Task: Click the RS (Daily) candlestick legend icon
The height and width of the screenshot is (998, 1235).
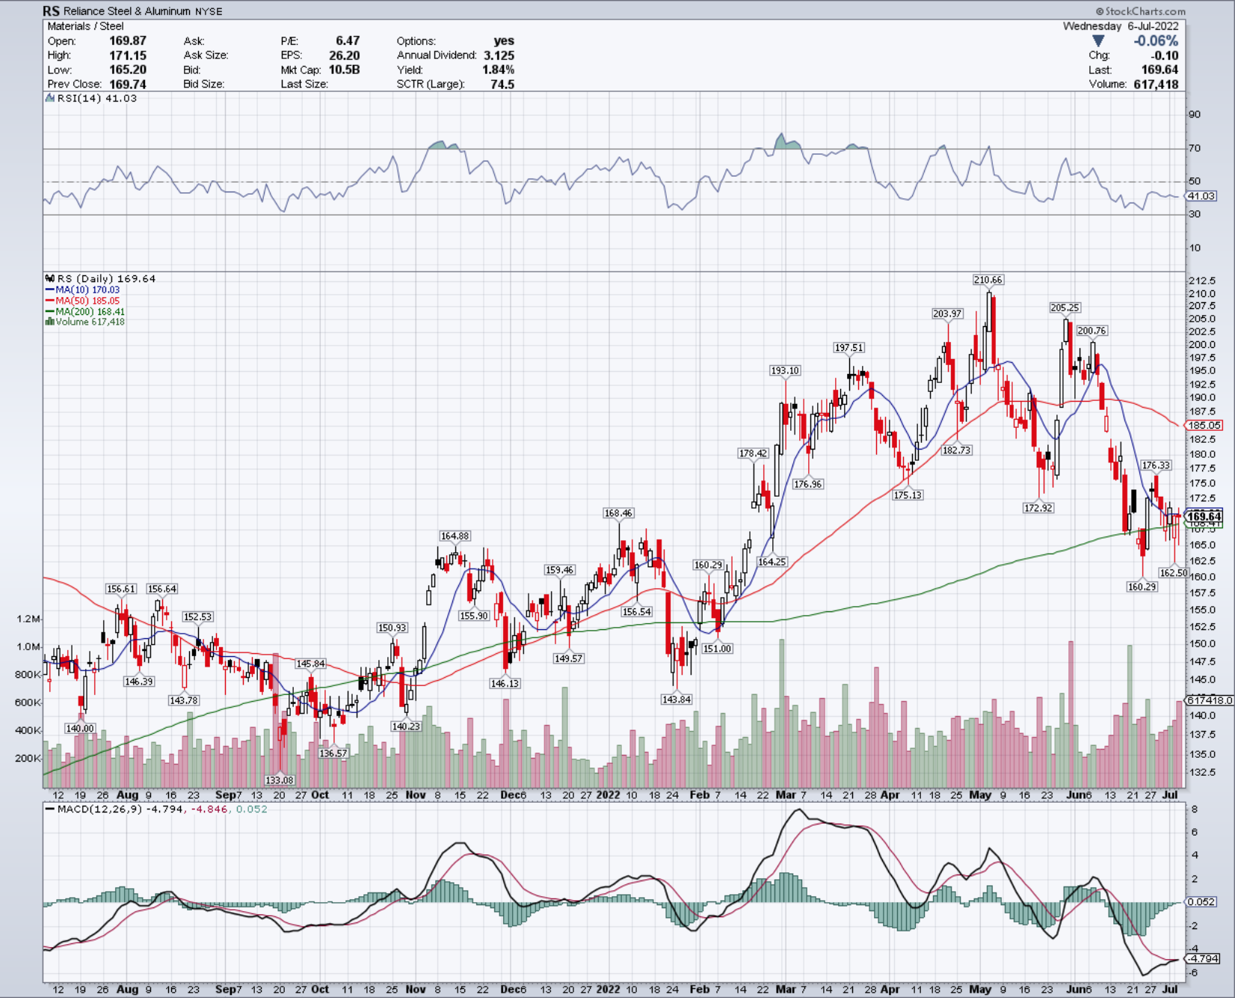Action: (x=50, y=278)
